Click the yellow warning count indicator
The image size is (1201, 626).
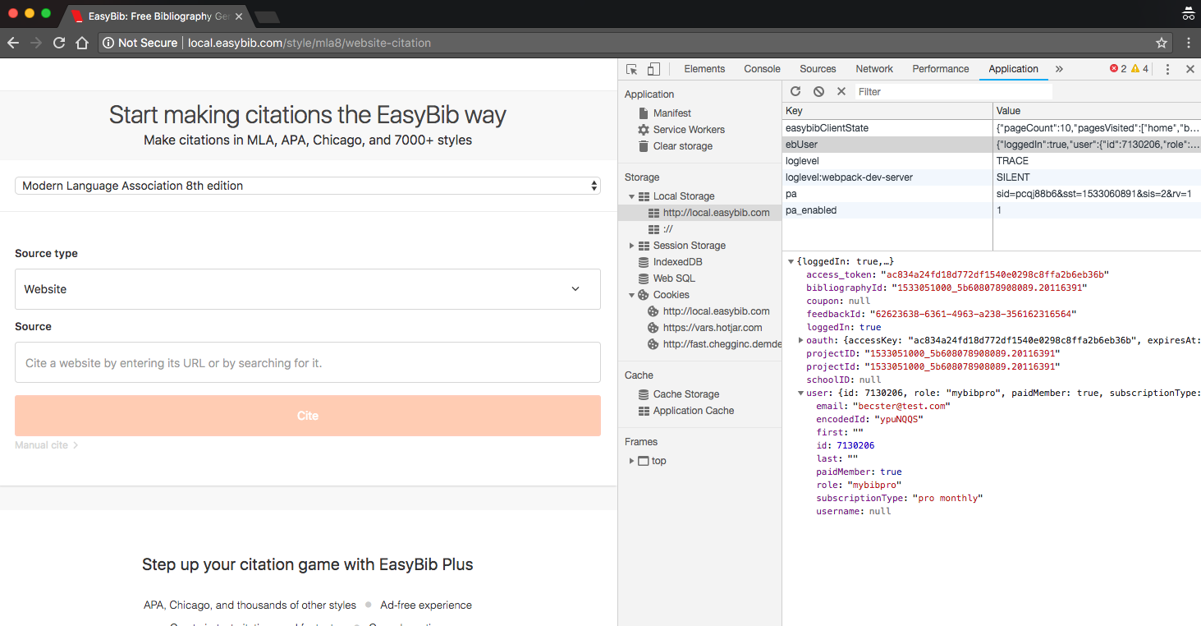point(1139,69)
